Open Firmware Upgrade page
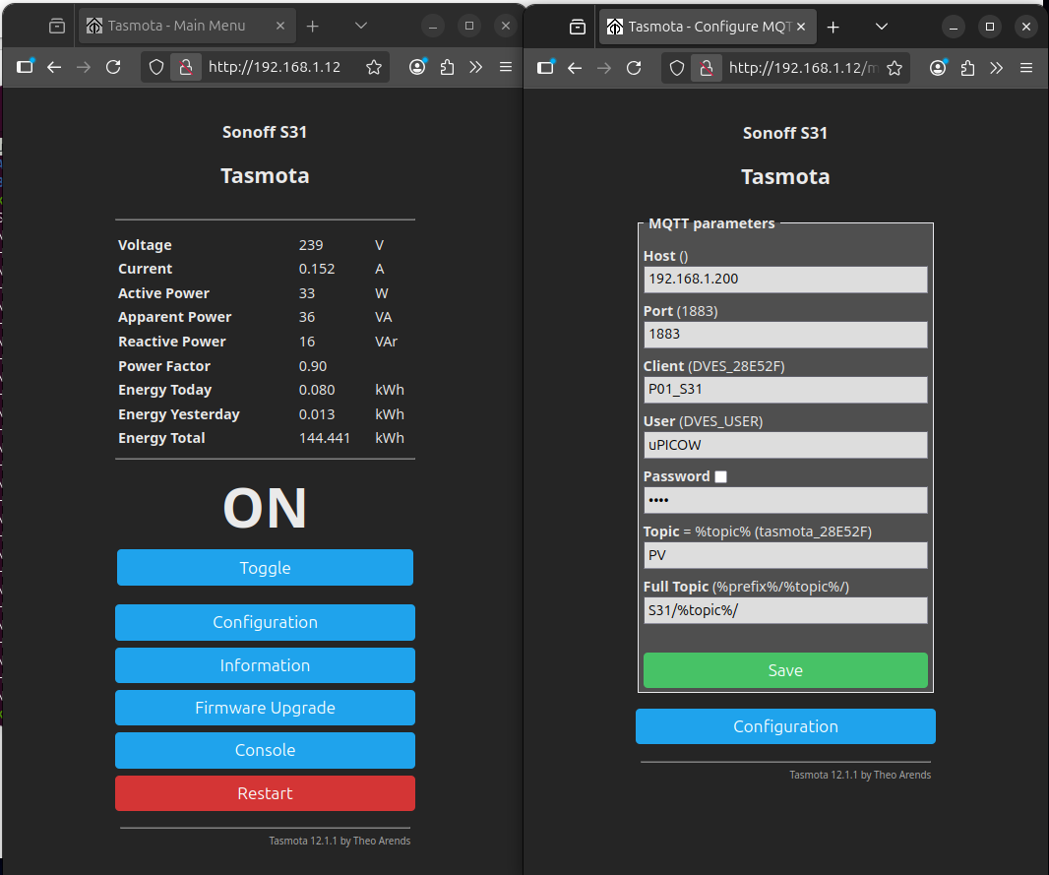The width and height of the screenshot is (1049, 875). pyautogui.click(x=265, y=708)
